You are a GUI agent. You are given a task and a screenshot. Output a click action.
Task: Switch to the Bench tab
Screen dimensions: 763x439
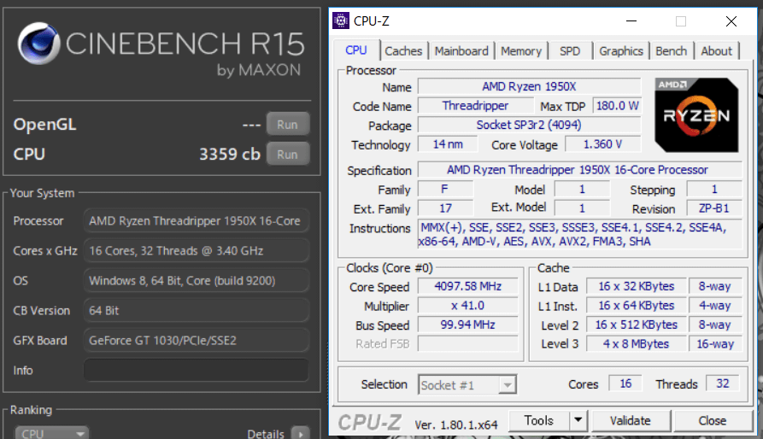pos(672,51)
